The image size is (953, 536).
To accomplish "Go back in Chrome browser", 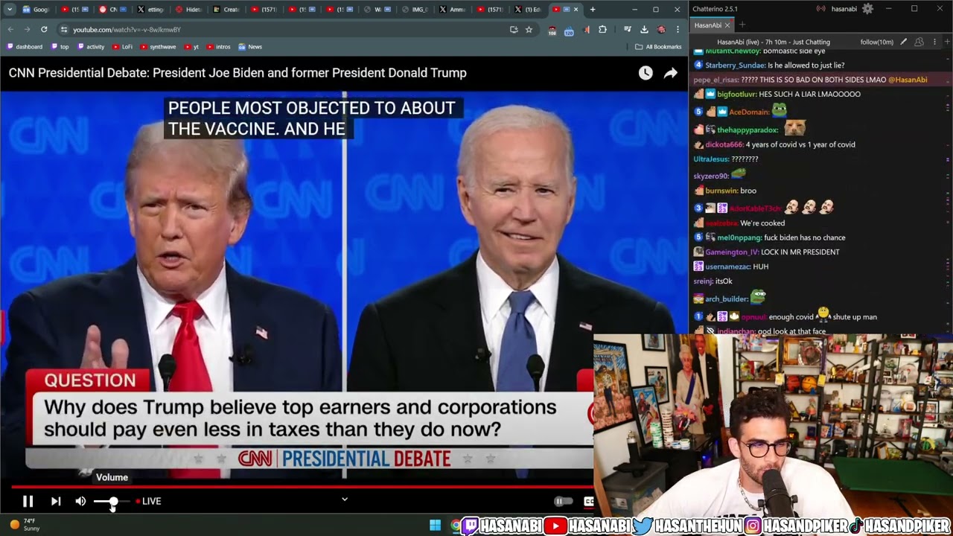I will pyautogui.click(x=10, y=29).
